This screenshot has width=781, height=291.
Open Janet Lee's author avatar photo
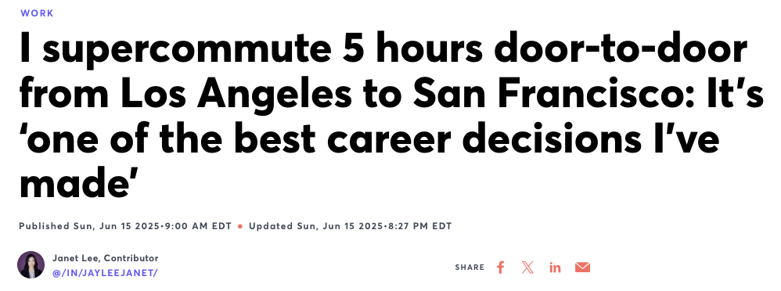(31, 264)
